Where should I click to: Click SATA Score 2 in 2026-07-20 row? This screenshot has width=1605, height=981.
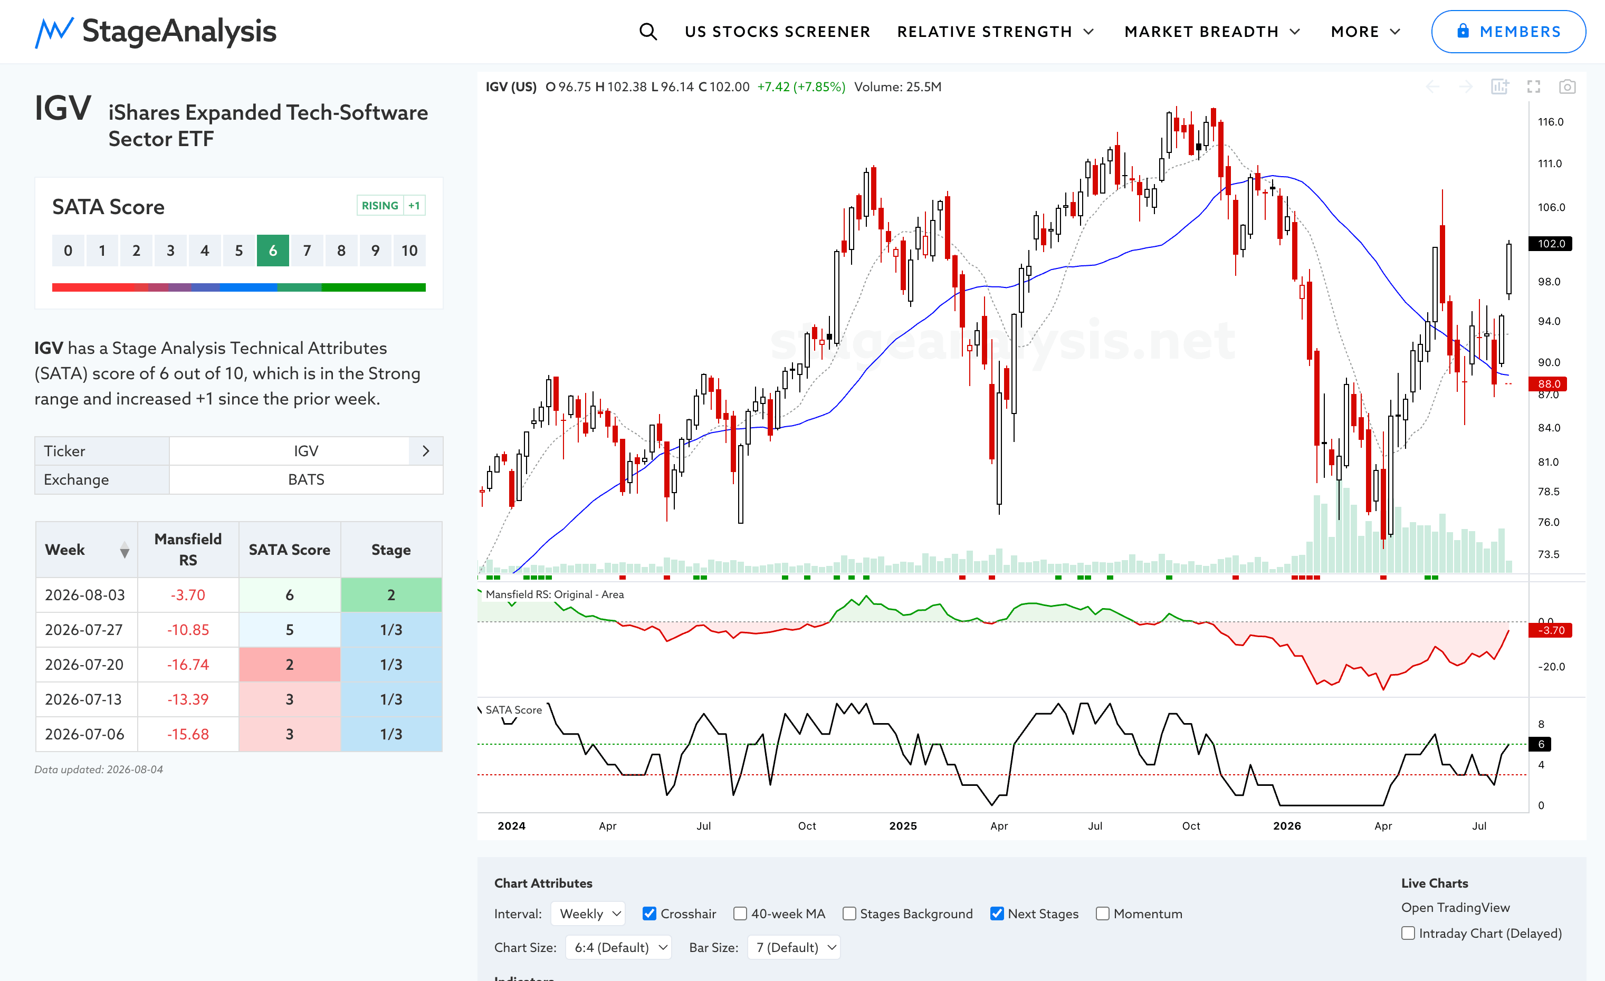pyautogui.click(x=289, y=665)
